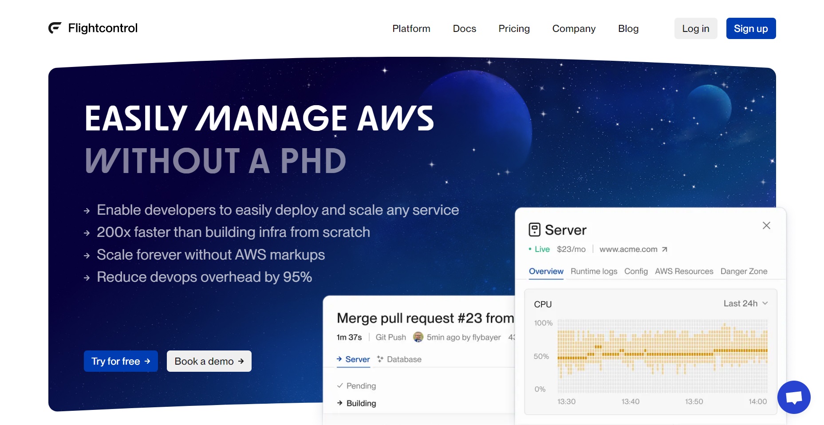The height and width of the screenshot is (425, 824).
Task: Click the $23/mo price label
Action: click(x=571, y=249)
